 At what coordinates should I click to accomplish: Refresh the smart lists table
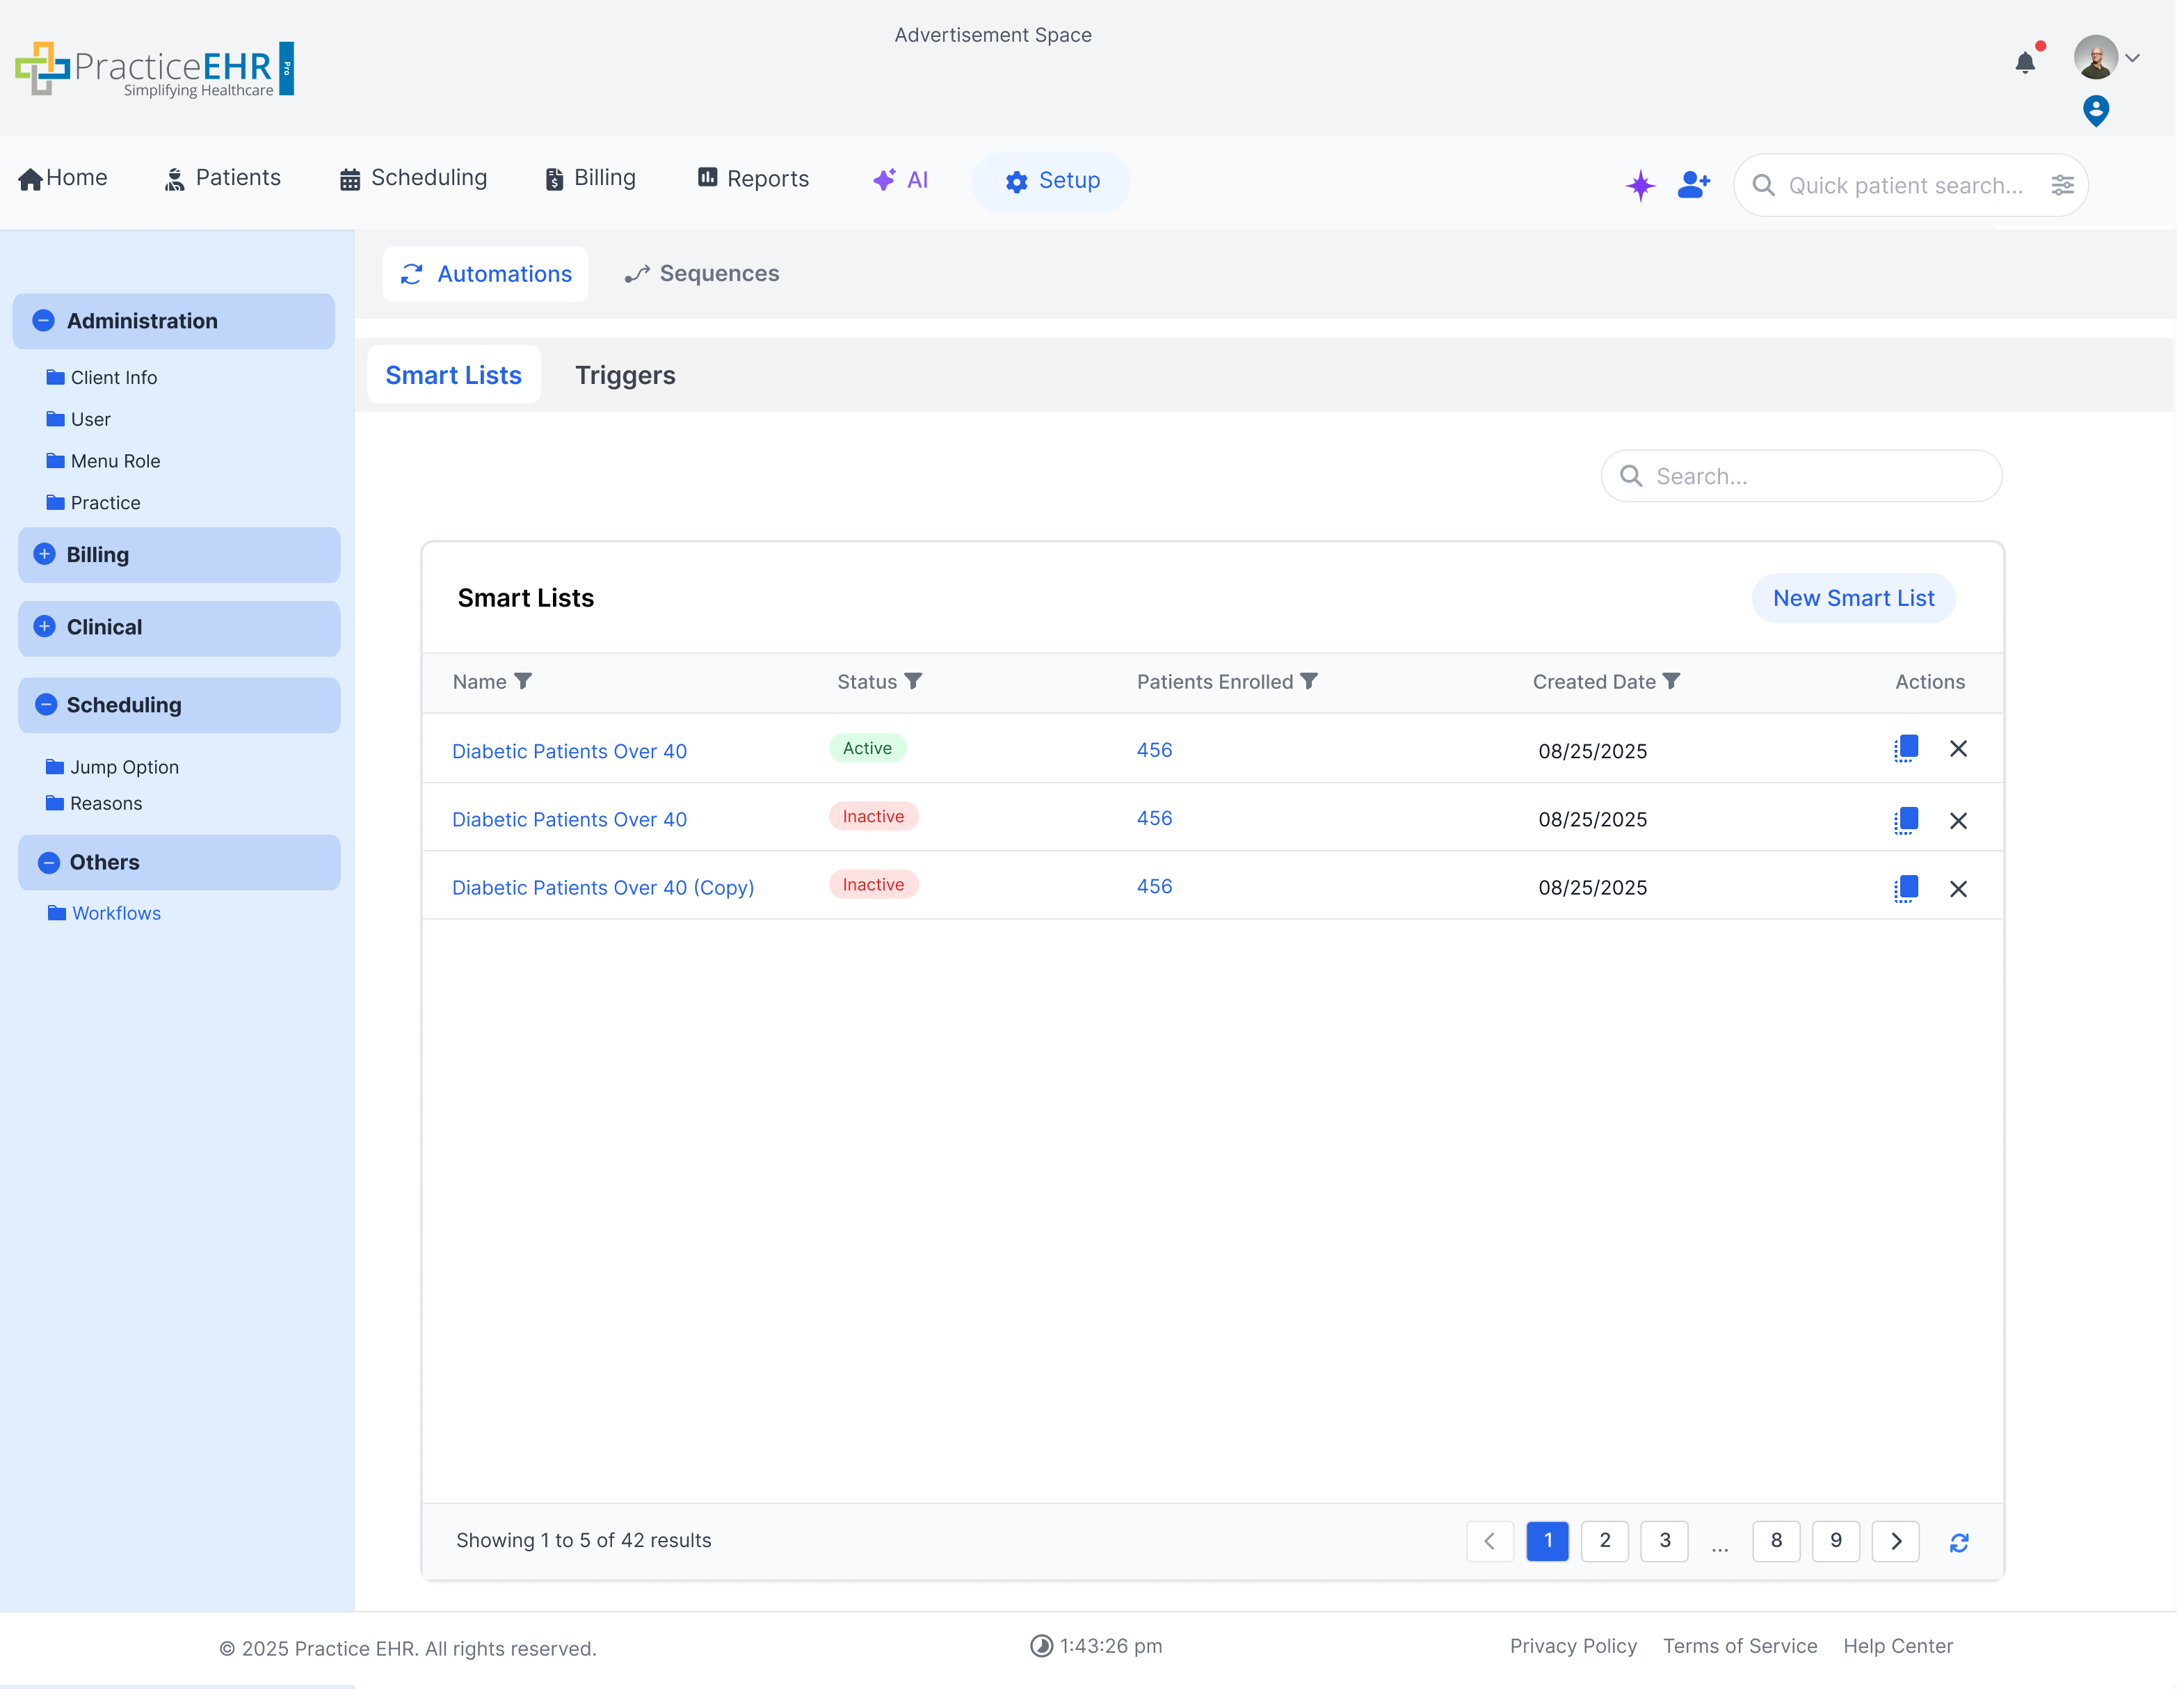pyautogui.click(x=1959, y=1542)
